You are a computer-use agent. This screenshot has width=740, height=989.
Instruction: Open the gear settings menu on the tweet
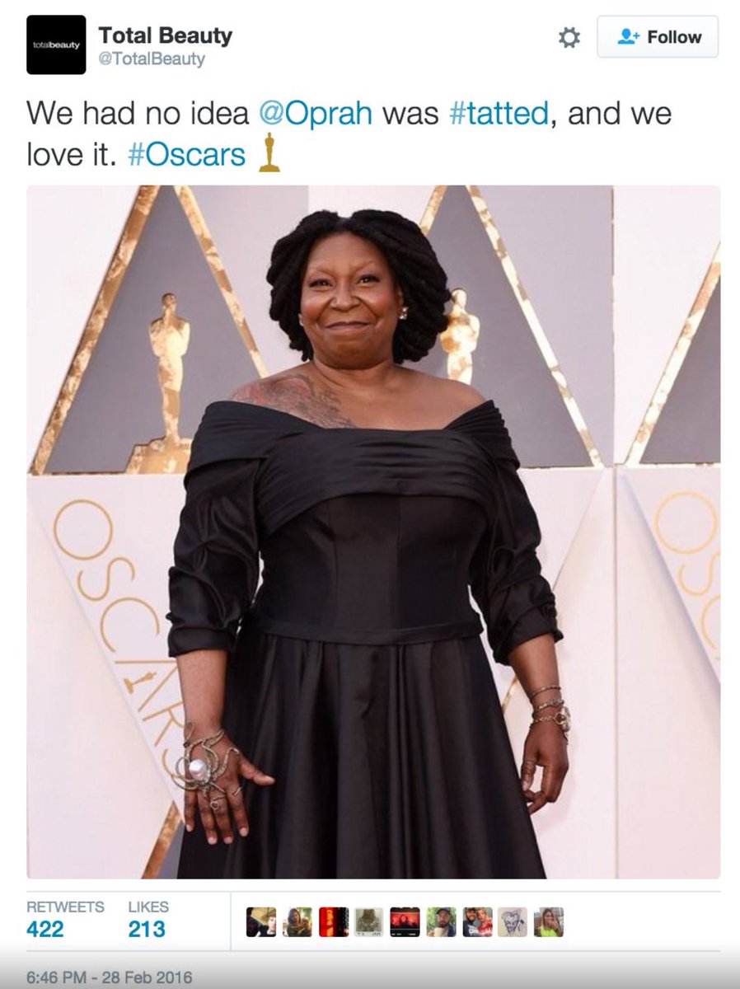tap(569, 37)
